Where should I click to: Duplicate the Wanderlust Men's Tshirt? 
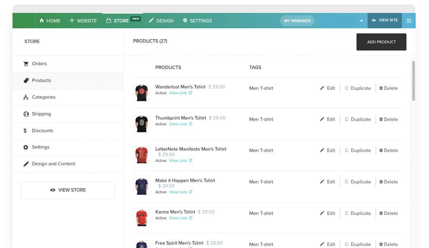coord(358,88)
